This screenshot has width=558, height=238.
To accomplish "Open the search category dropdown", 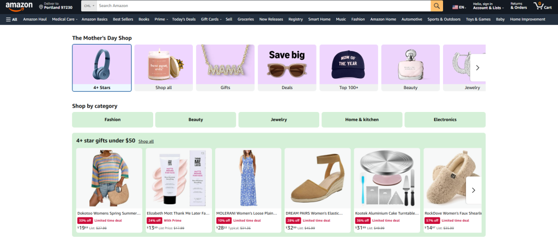I will pyautogui.click(x=89, y=6).
